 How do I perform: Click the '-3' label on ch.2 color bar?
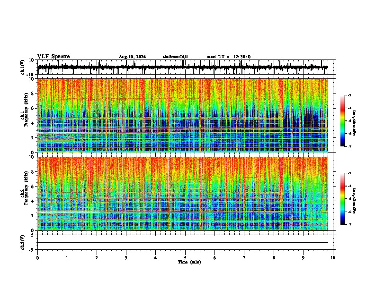click(349, 173)
